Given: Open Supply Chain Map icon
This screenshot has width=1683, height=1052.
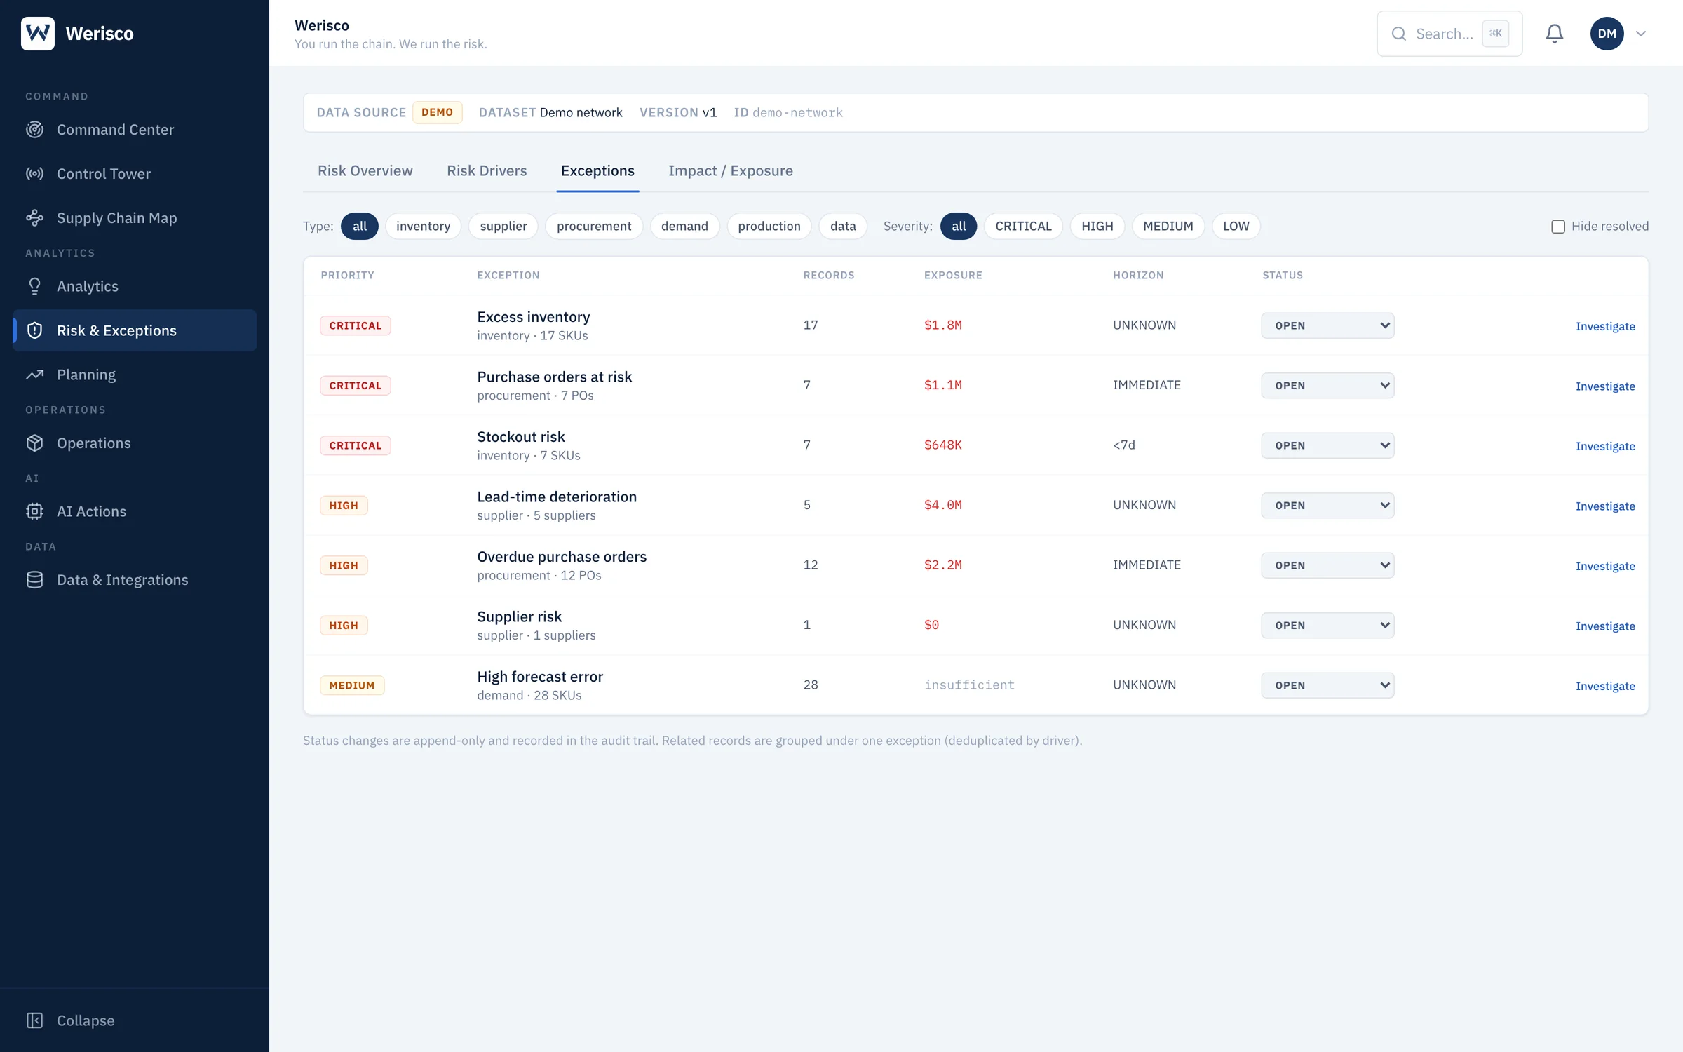Looking at the screenshot, I should click(34, 218).
